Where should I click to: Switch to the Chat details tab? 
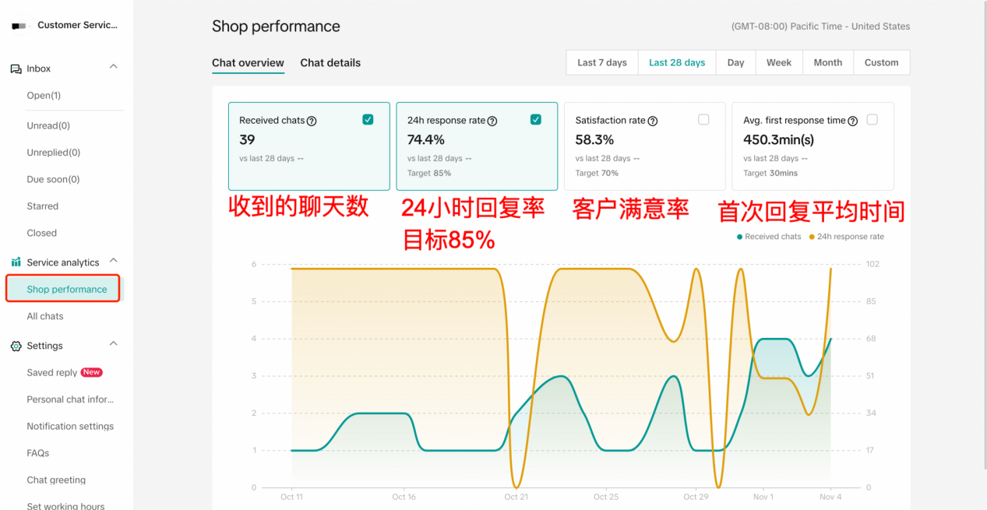pos(330,63)
